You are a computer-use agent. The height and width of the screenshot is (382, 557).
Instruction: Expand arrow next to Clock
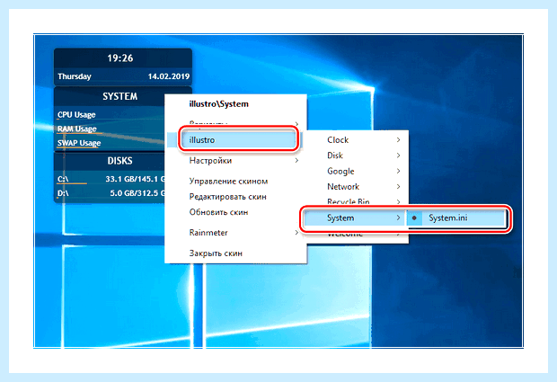[398, 140]
